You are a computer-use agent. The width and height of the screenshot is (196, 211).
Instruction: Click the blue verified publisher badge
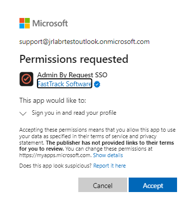[97, 84]
